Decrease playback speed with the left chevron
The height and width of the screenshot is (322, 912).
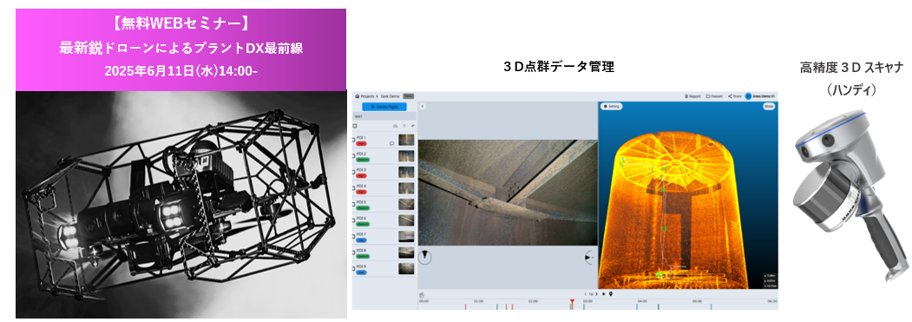pos(585,294)
